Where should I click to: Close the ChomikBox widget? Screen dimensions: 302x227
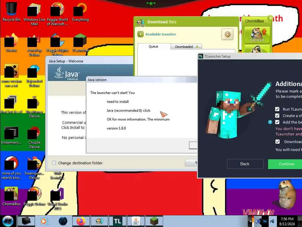click(270, 18)
